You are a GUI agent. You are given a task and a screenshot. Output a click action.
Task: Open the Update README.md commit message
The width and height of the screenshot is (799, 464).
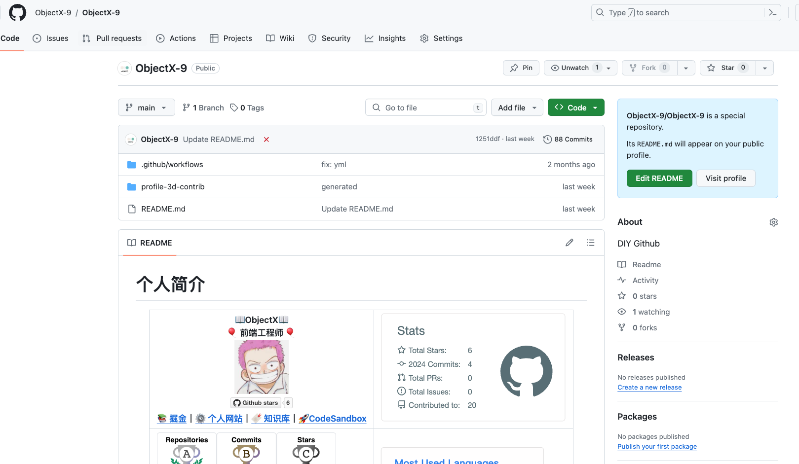pos(219,140)
